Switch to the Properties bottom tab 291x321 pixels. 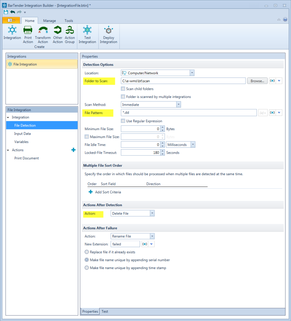90,311
